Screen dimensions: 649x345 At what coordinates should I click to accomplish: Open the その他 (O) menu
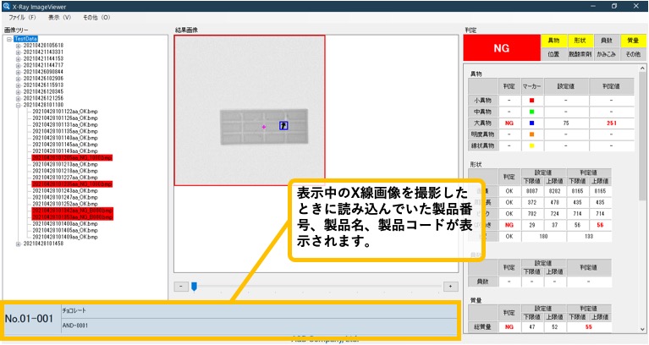(x=96, y=17)
